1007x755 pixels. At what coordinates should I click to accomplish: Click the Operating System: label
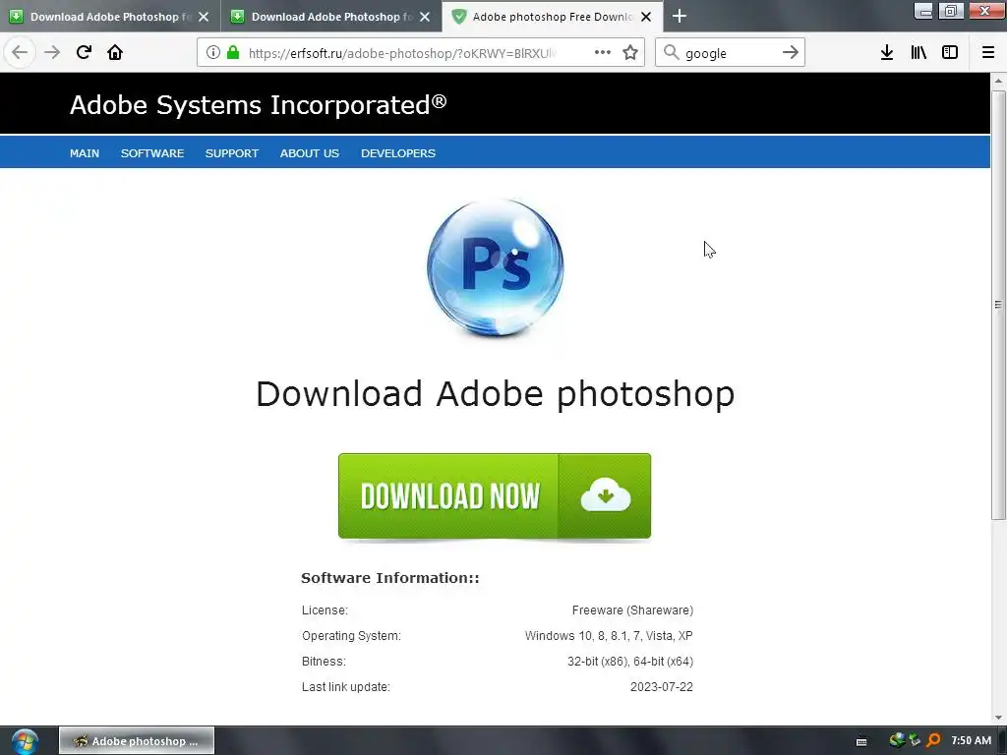[x=351, y=636]
